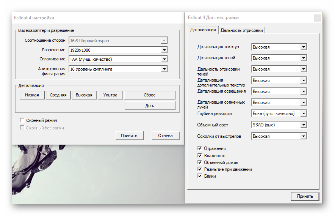Click the Сброс reset button
Screen dimensions: 335x216
point(150,95)
